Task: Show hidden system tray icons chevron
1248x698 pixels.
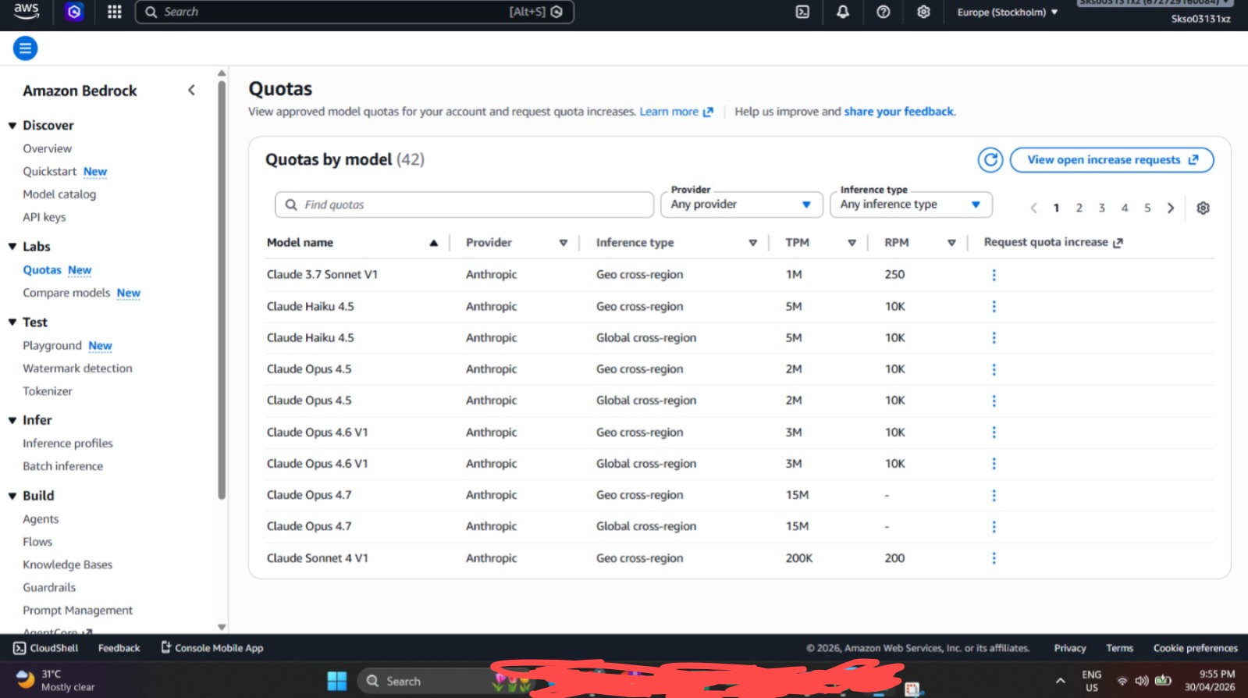Action: click(1060, 681)
